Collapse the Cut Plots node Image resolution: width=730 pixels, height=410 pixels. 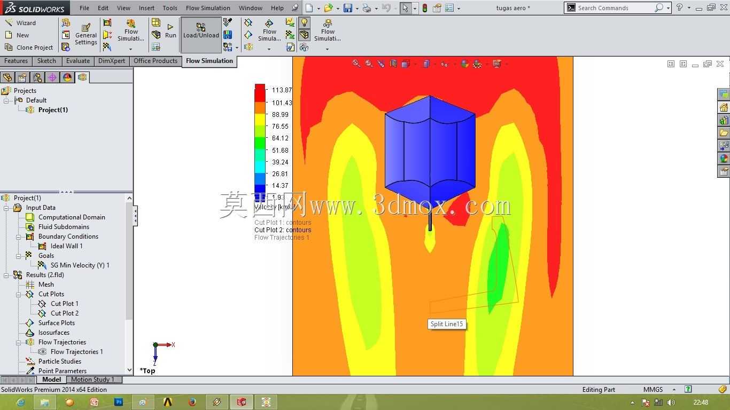19,294
